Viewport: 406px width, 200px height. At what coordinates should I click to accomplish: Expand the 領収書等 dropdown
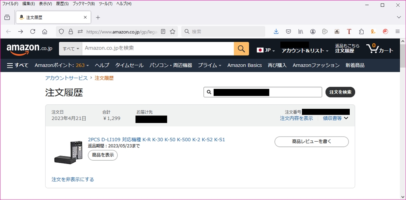click(335, 118)
